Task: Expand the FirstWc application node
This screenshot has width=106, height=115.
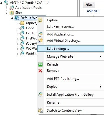Action: click(x=17, y=39)
